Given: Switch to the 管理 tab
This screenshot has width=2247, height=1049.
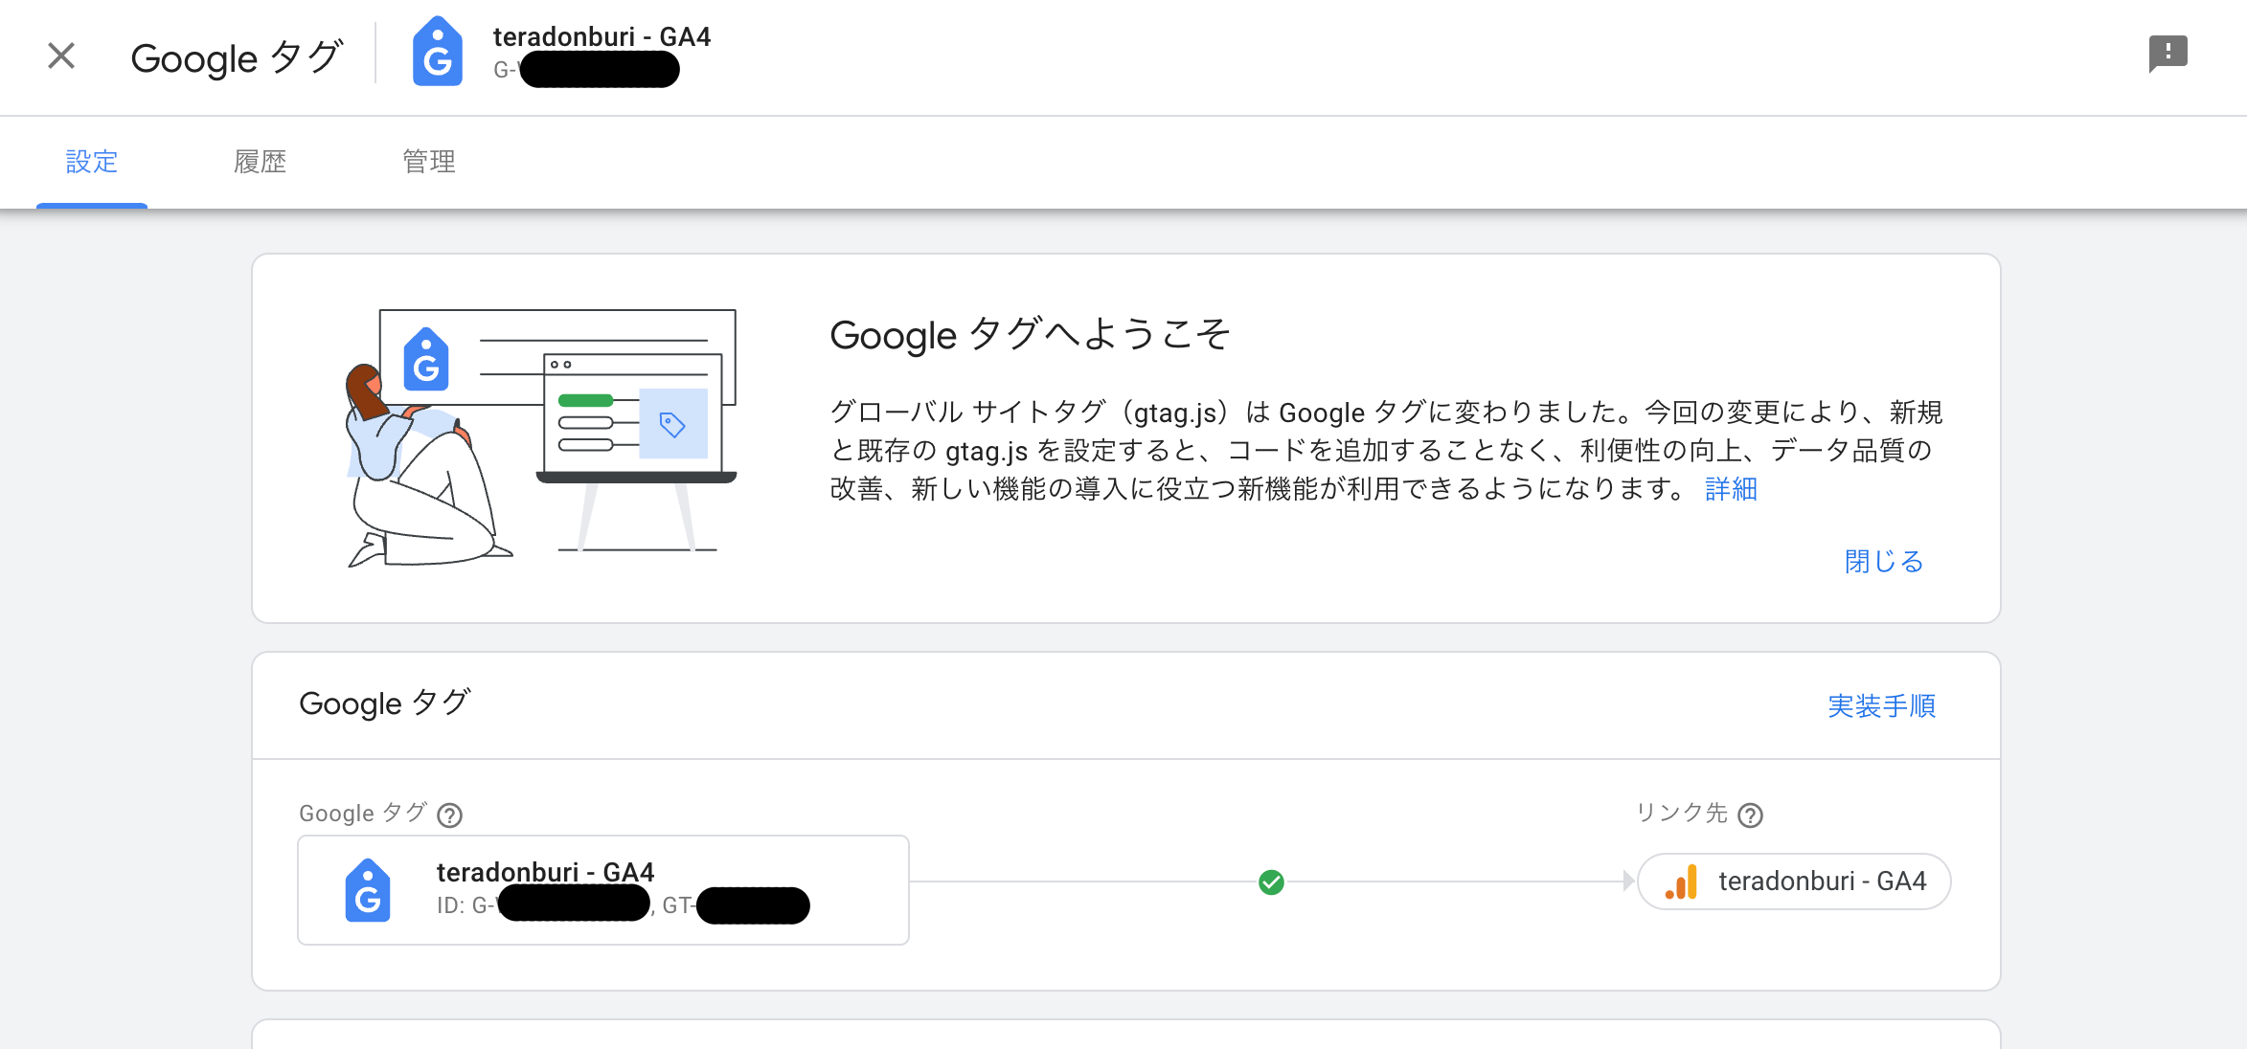Looking at the screenshot, I should [429, 162].
